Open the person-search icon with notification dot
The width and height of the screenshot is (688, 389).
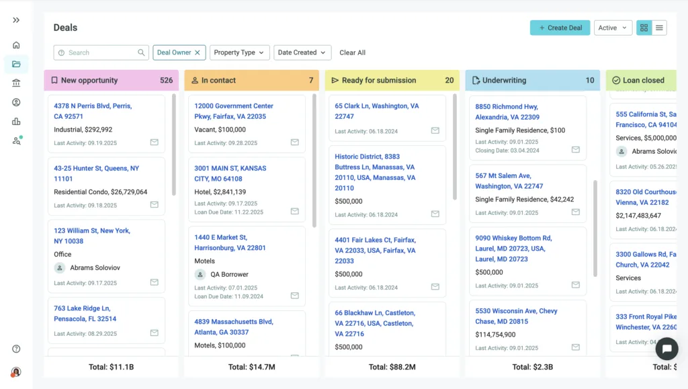tap(15, 140)
